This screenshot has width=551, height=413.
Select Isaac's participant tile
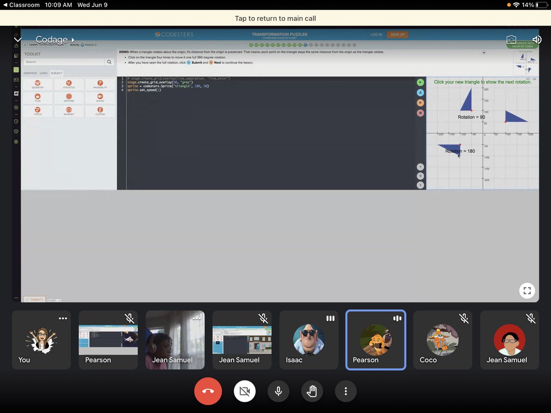(309, 340)
